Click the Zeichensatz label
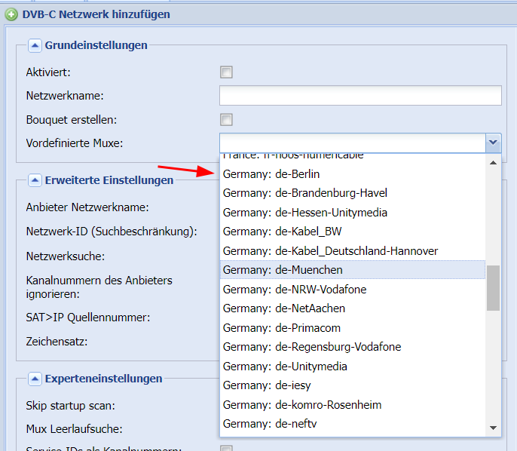Screen dimensions: 517x451 point(57,342)
